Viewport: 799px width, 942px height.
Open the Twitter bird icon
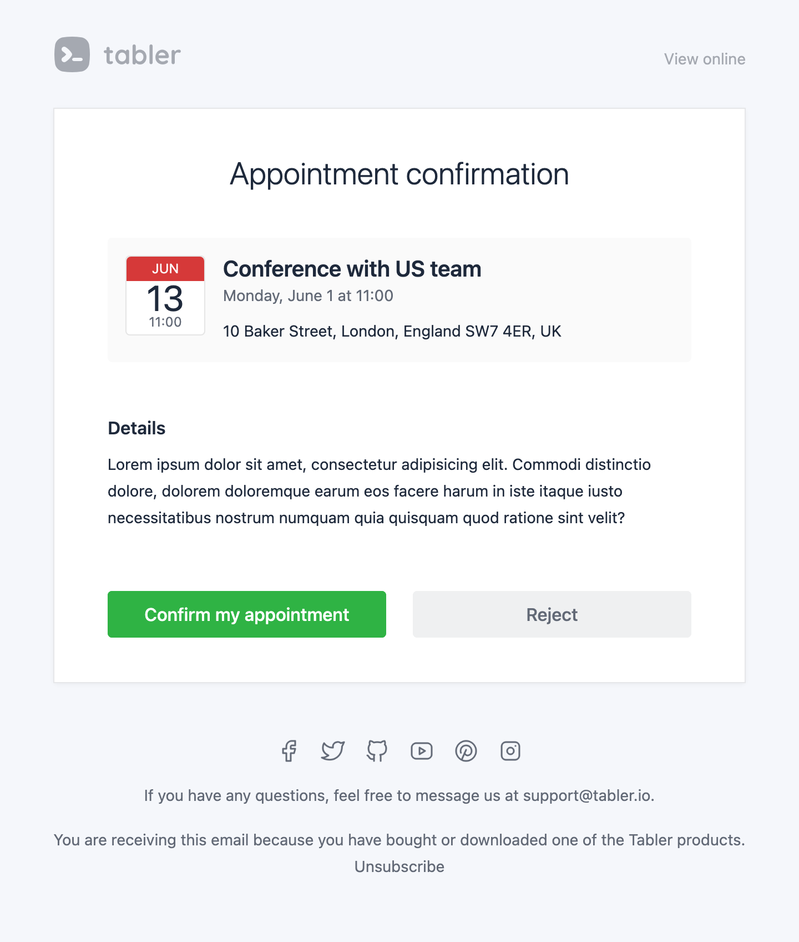333,751
